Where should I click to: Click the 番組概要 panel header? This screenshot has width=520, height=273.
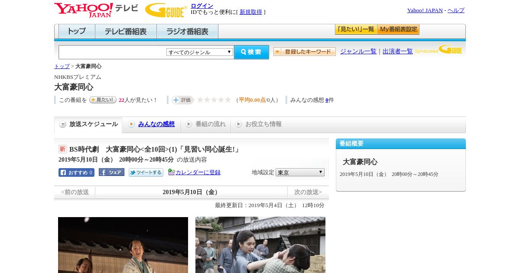tap(401, 144)
